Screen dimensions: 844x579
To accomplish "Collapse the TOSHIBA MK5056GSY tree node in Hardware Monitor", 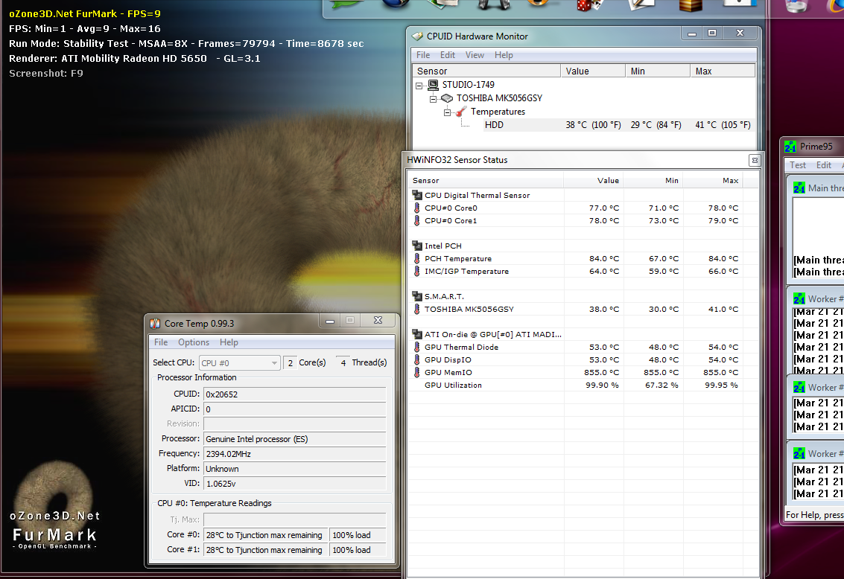I will coord(433,98).
